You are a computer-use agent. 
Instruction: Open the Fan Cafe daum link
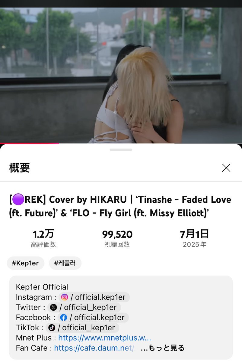[94, 348]
